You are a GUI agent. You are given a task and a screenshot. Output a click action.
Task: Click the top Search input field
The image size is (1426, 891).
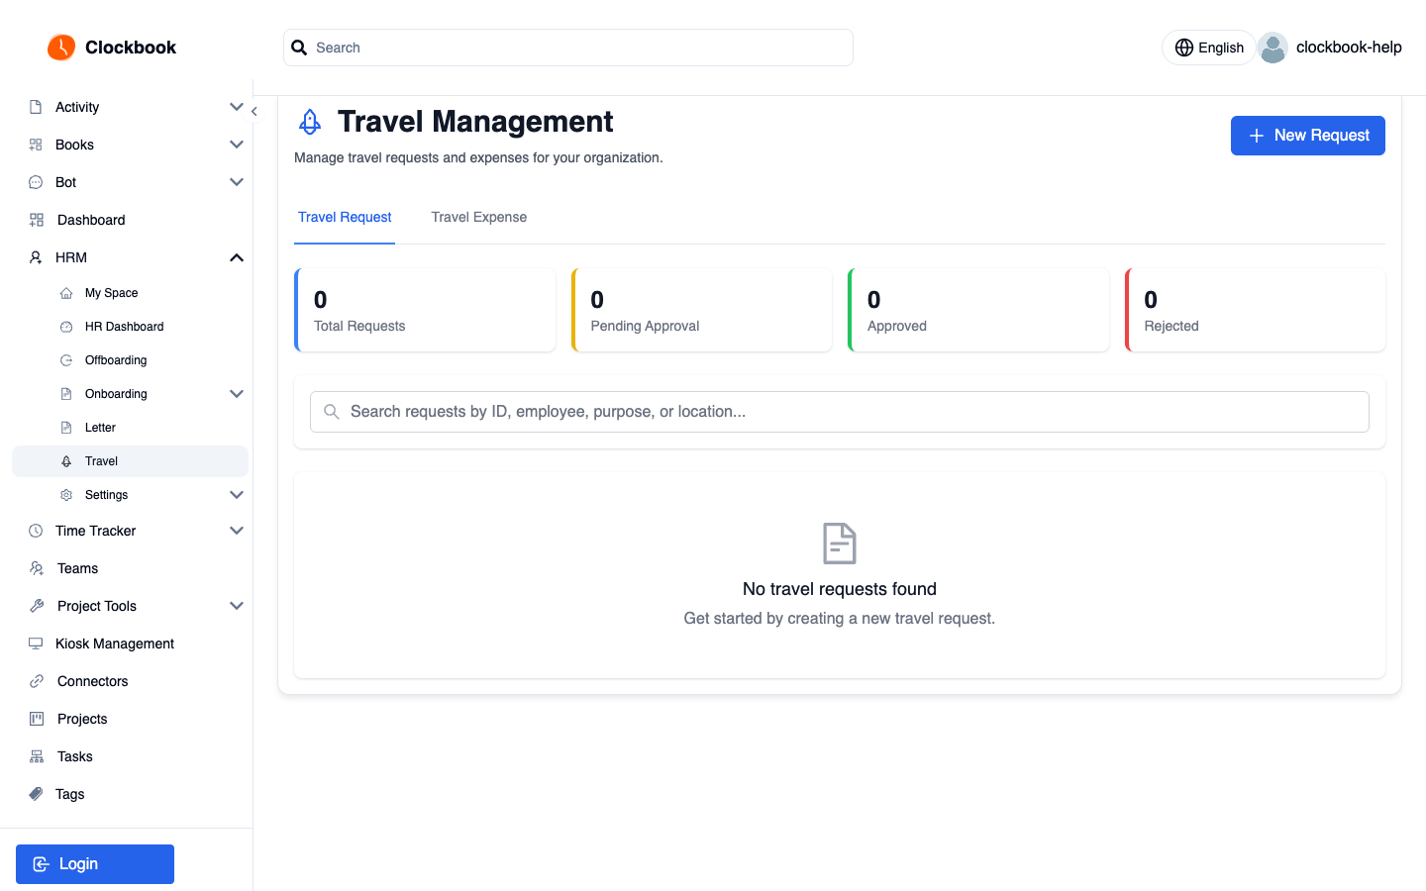[x=568, y=48]
